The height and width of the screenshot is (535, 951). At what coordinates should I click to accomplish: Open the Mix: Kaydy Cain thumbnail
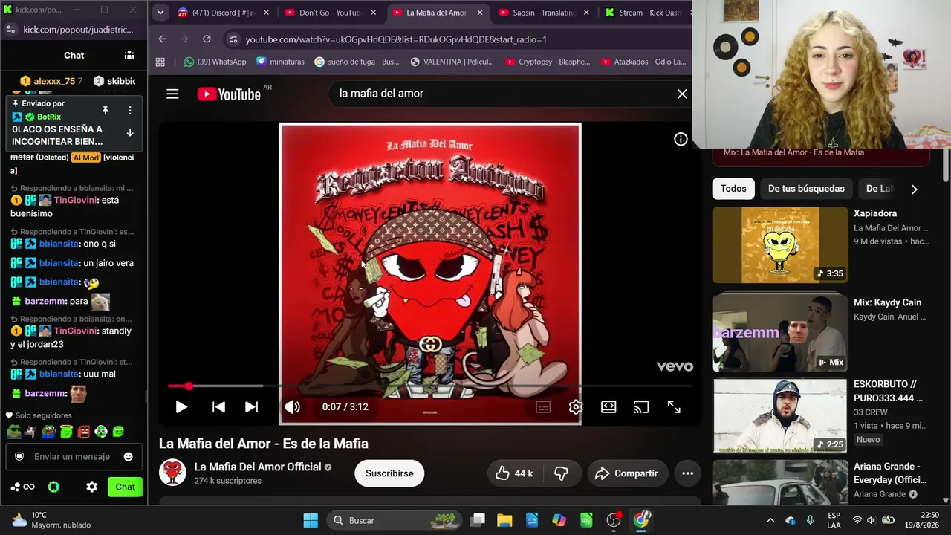point(780,333)
